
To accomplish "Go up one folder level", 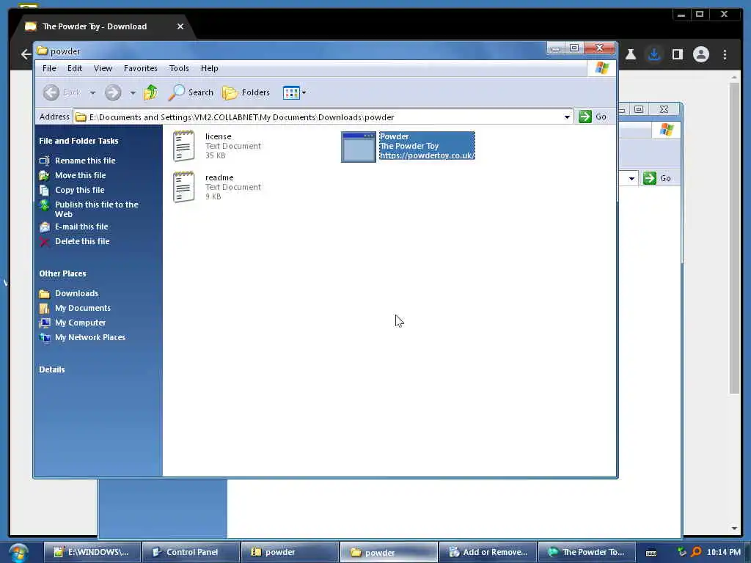I will 150,92.
